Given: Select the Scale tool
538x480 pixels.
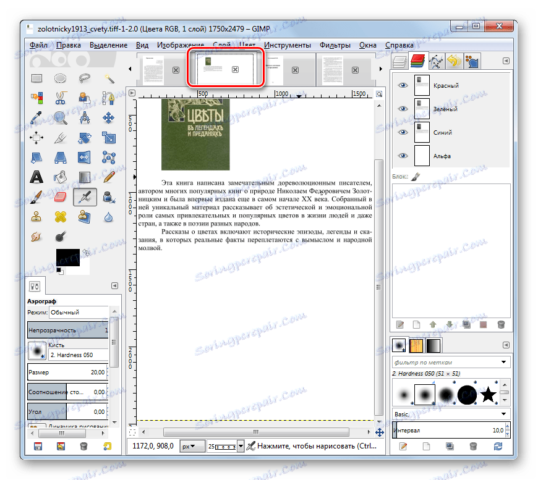Looking at the screenshot, I should pyautogui.click(x=109, y=138).
